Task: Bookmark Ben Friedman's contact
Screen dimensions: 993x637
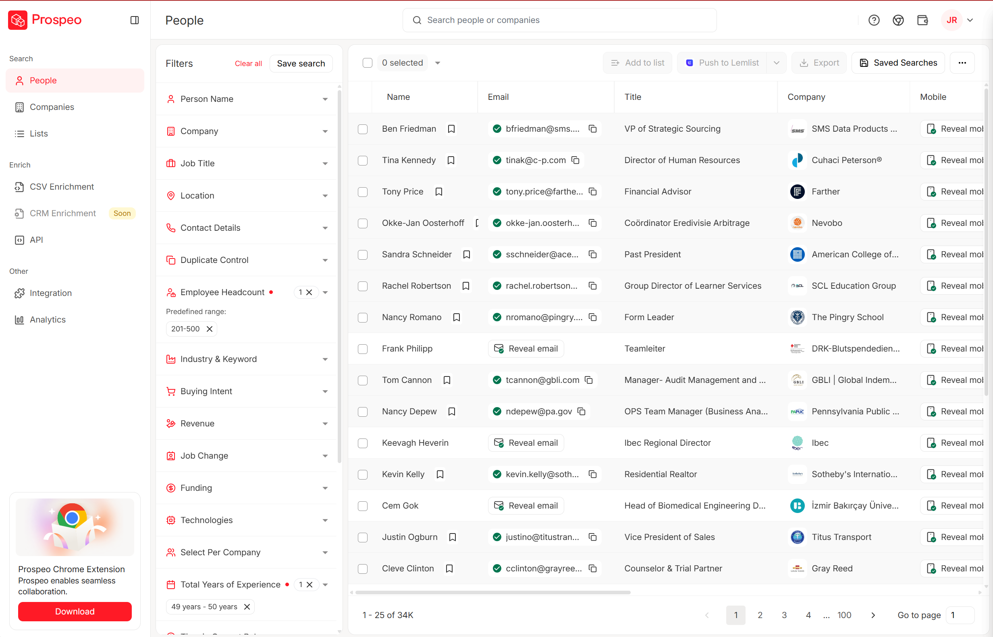Action: [451, 128]
